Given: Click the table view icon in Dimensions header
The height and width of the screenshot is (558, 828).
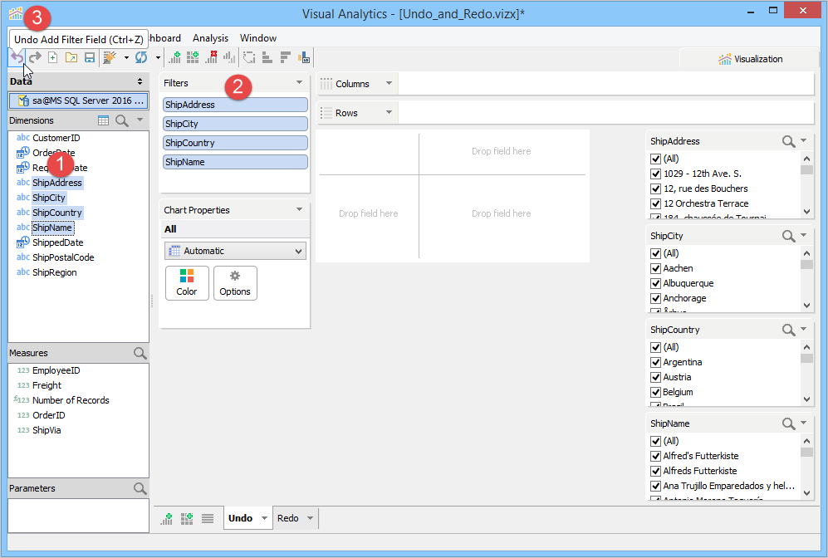Looking at the screenshot, I should tap(103, 120).
